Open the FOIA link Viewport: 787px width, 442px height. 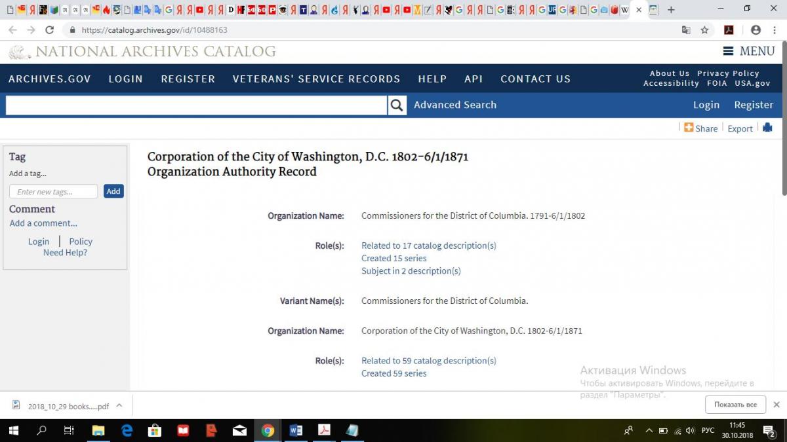[717, 83]
